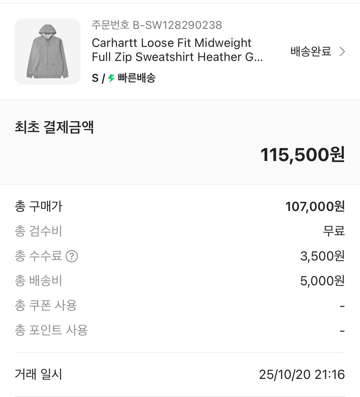The width and height of the screenshot is (360, 397).
Task: Tap the 115,500원 total payment amount
Action: [x=302, y=155]
